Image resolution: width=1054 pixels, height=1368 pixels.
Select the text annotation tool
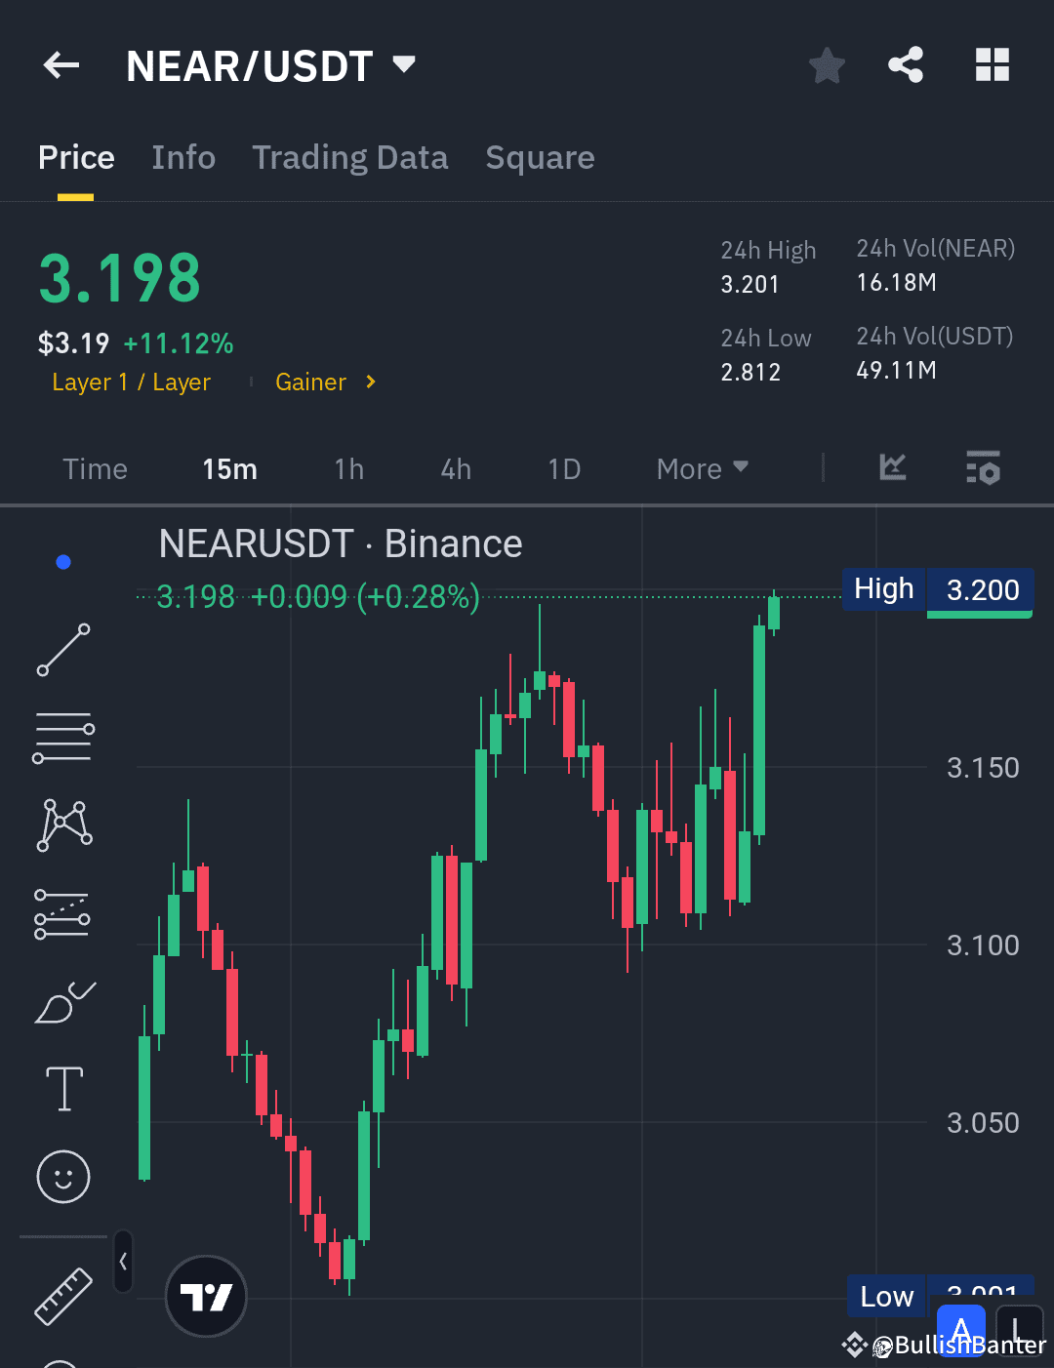[x=62, y=1088]
